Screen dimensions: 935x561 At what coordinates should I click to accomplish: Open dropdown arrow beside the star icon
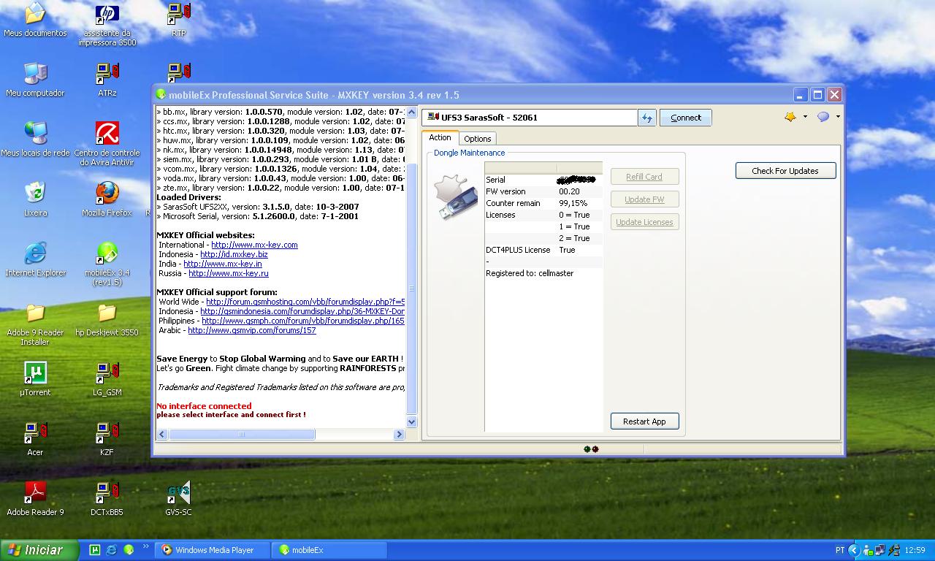[x=805, y=117]
